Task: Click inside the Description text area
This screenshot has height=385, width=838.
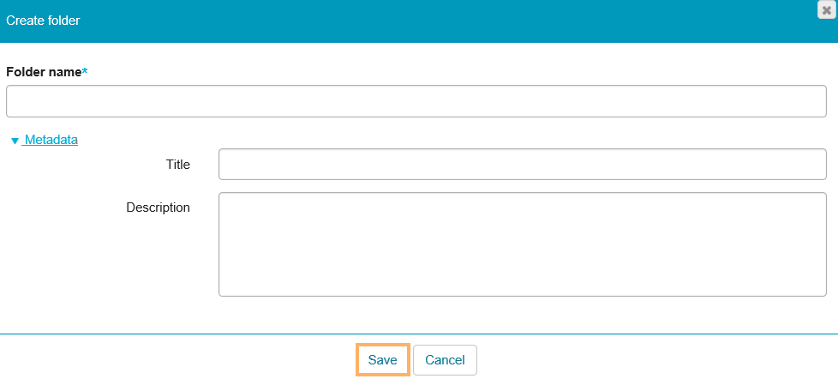Action: (522, 244)
